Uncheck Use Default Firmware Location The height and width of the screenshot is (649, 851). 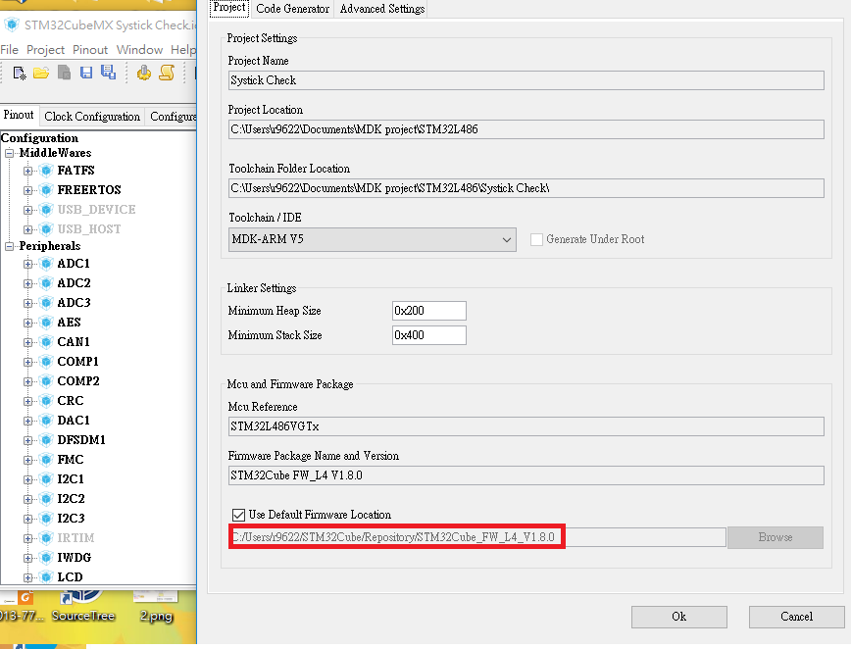238,515
